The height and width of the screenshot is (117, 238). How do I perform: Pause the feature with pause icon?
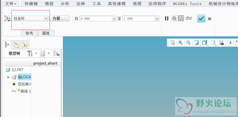(167, 18)
